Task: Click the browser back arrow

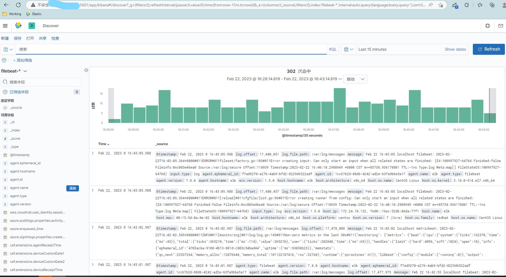Action: point(6,5)
